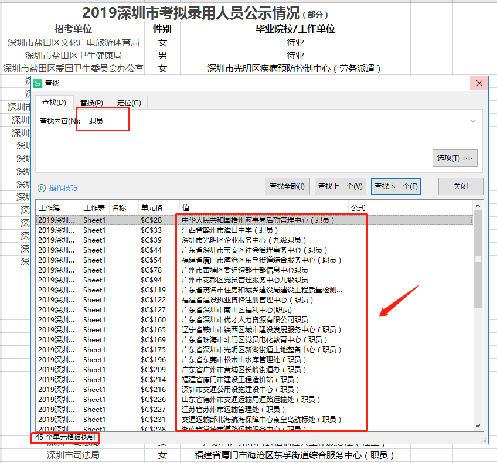Select result row for cell $C$39
This screenshot has height=463, width=497.
click(254, 240)
